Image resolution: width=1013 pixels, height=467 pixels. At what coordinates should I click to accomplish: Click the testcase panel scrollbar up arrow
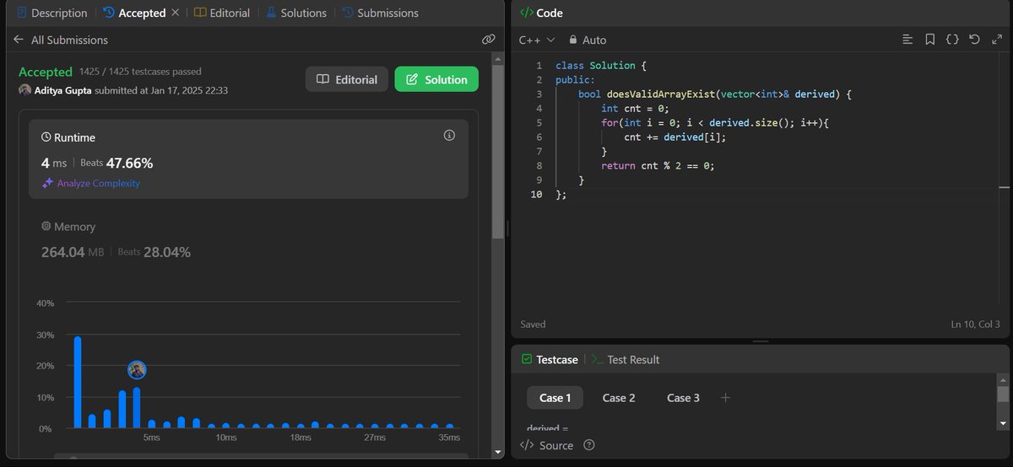1003,379
